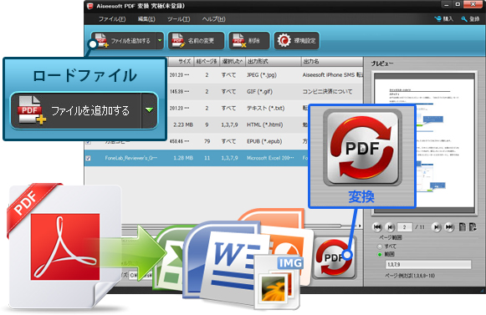Open the ヘルプ(H) menu

pos(213,19)
